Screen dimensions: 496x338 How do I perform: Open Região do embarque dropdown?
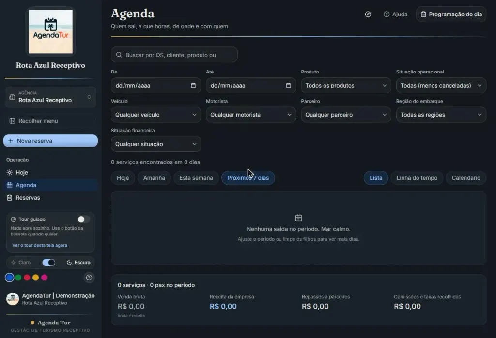click(441, 115)
